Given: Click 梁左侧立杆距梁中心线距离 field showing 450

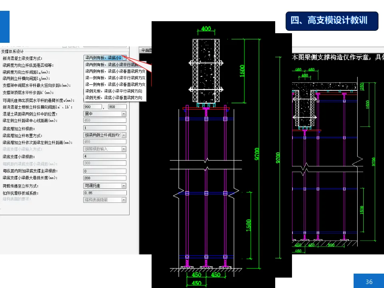Looking at the screenshot, I should point(105,120).
